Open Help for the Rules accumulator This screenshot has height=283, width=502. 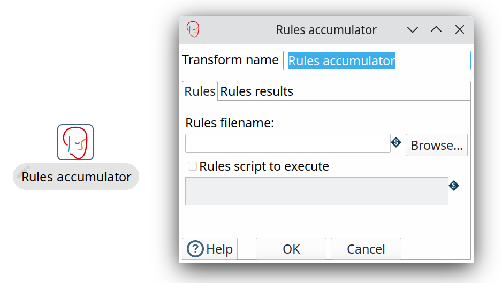[x=210, y=249]
